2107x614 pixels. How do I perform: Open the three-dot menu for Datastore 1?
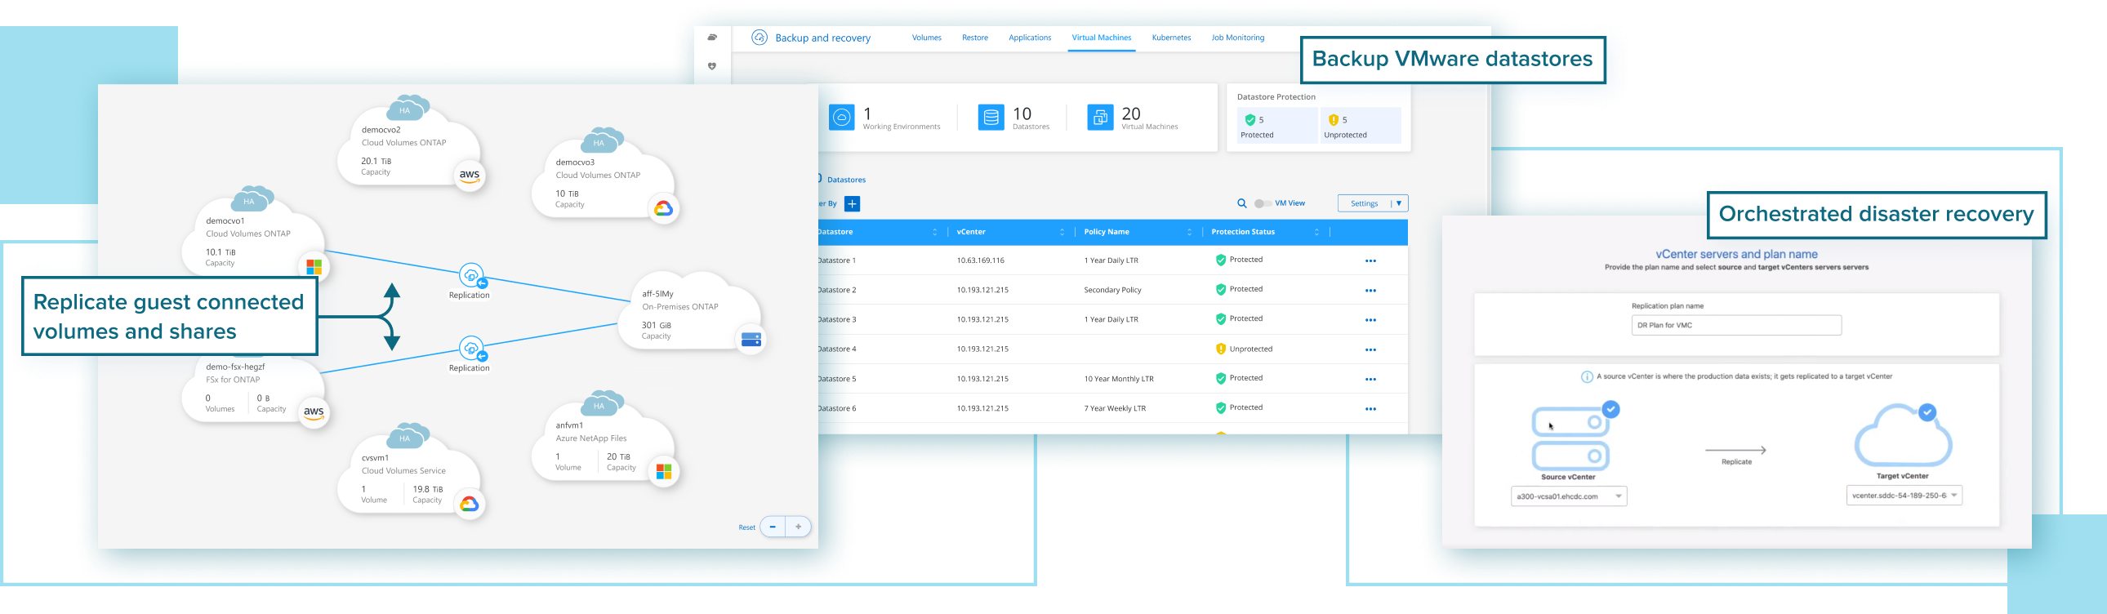[x=1371, y=261]
